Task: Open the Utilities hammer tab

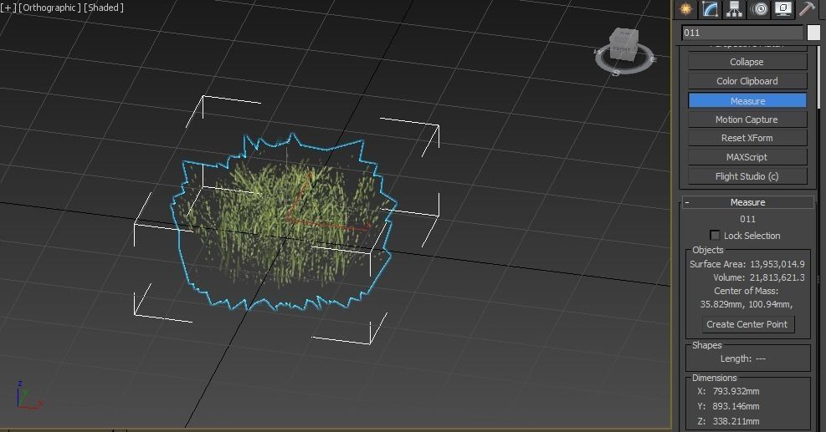Action: (807, 9)
